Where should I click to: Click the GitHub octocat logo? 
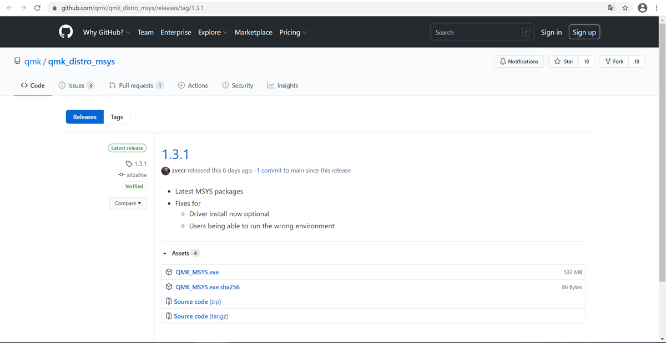[x=66, y=32]
